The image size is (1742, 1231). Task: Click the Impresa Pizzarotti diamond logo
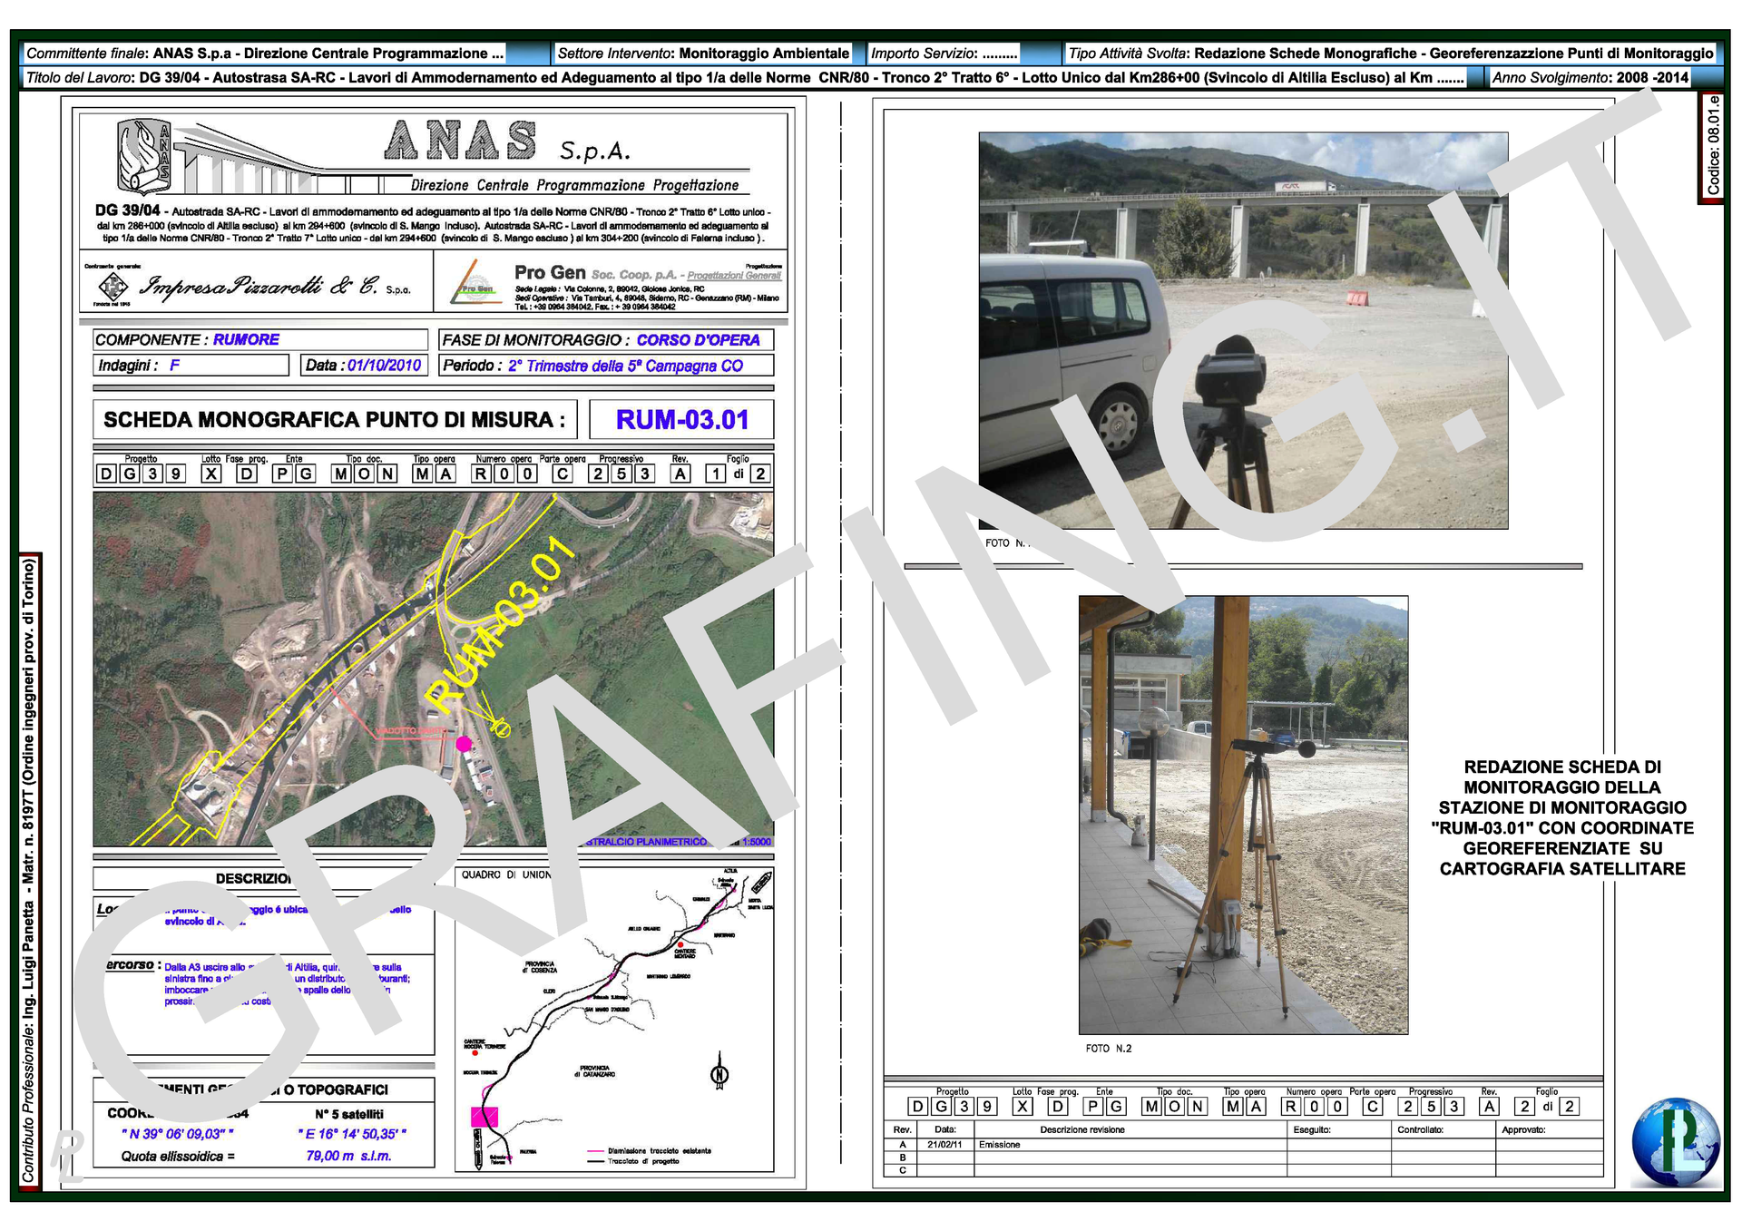point(113,287)
